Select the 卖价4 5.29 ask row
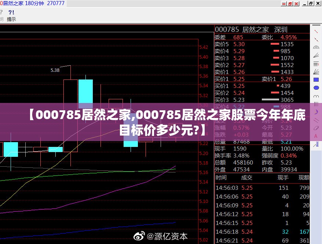This screenshot has width=322, height=244. click(x=262, y=51)
